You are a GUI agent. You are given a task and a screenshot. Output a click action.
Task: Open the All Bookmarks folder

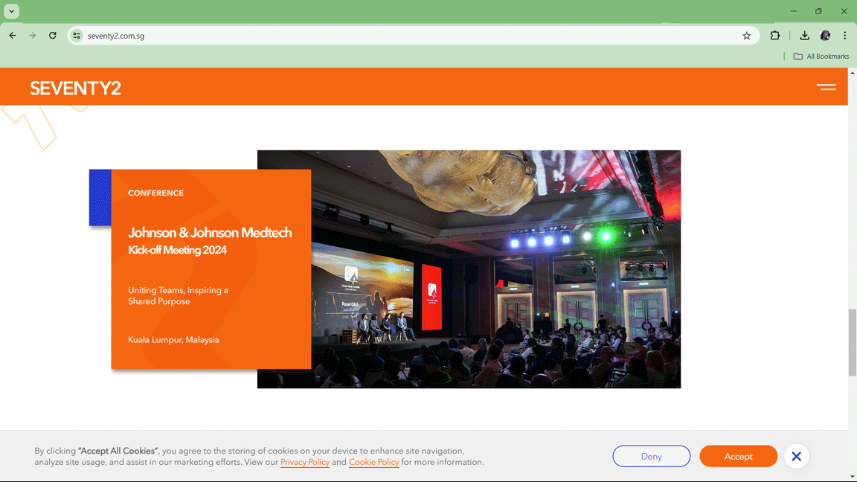(x=821, y=56)
